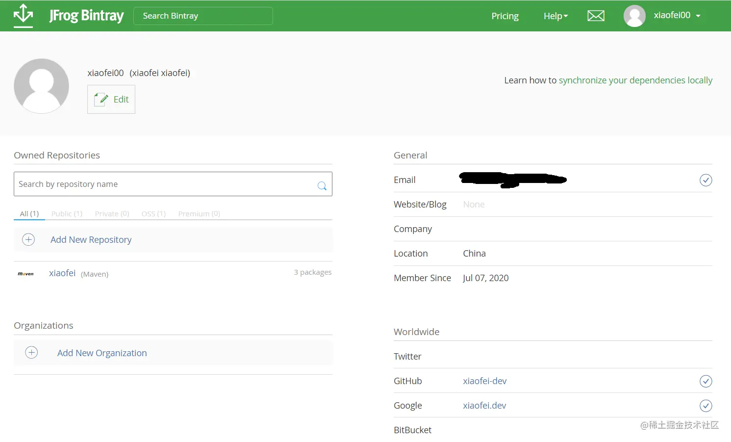Click the repository search magnifier icon
Screen dimensions: 731x442
322,185
